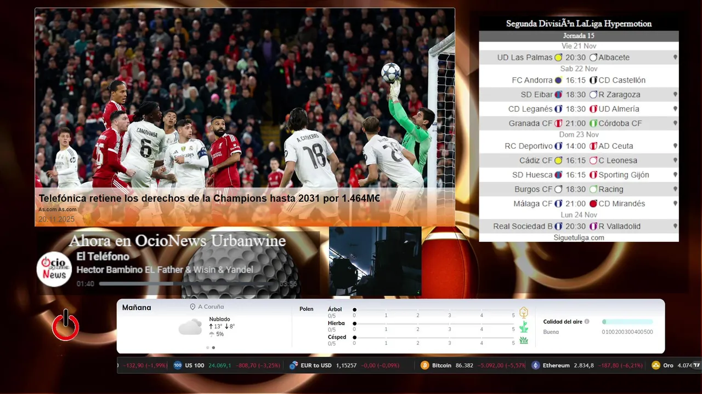Open the Telefónica Champions rights headline
The image size is (702, 394).
[x=209, y=198]
